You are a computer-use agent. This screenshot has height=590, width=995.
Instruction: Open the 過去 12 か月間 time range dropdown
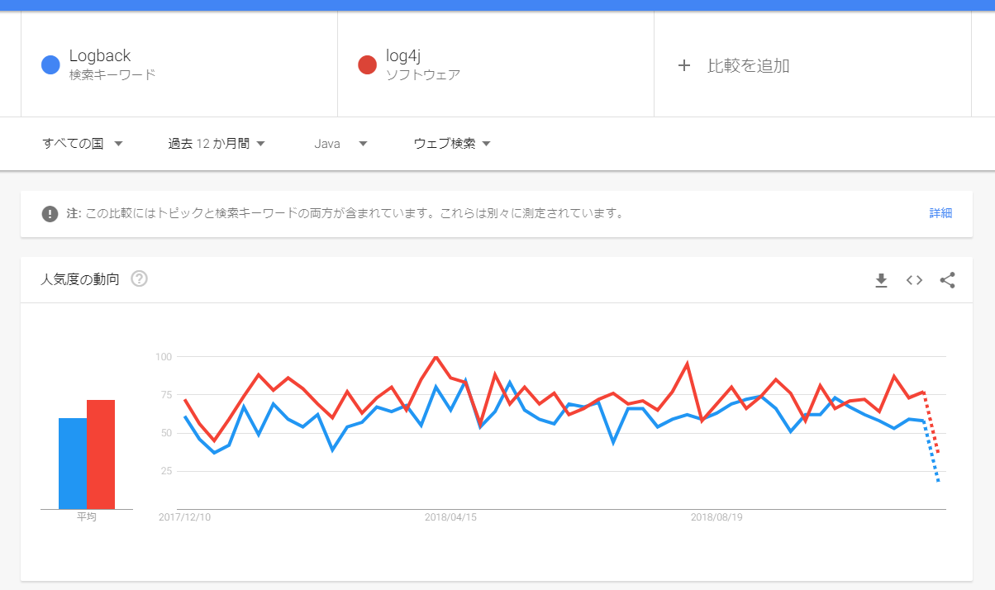point(217,143)
